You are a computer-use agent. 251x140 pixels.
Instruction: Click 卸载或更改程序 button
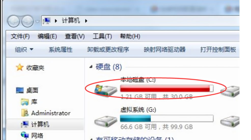108,50
